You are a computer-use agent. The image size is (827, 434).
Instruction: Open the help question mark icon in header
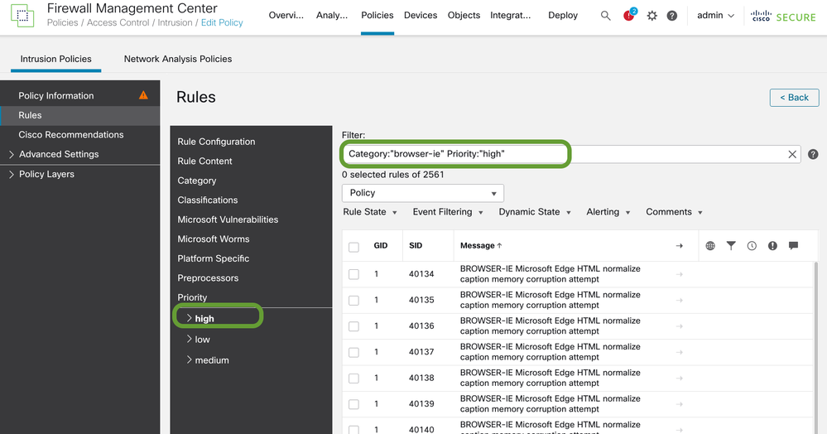tap(672, 16)
